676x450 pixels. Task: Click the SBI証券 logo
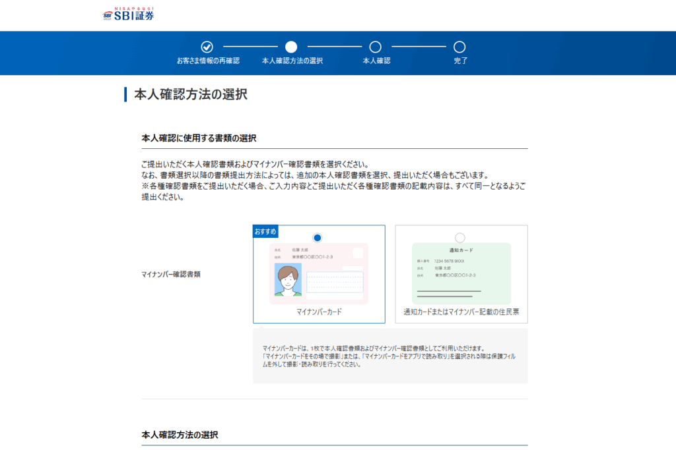click(128, 14)
